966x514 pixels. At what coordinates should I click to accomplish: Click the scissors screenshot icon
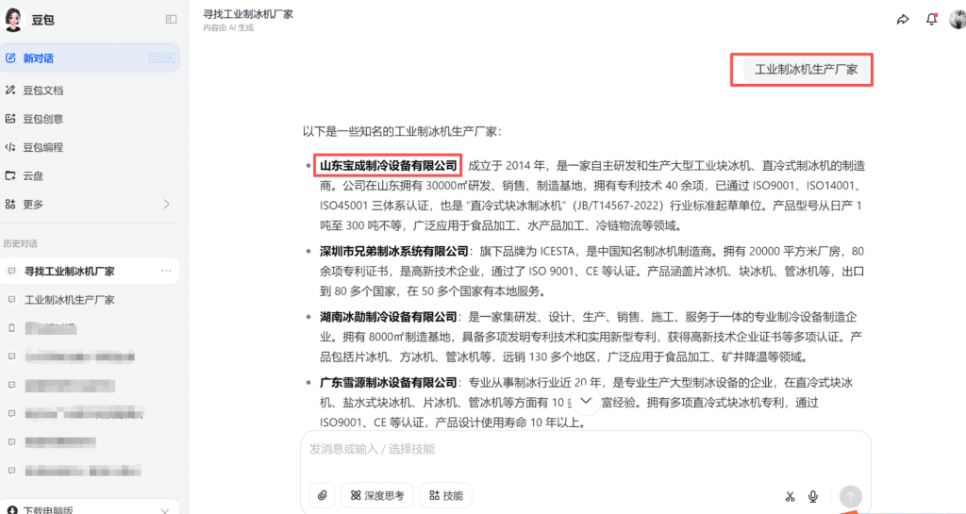[x=790, y=496]
